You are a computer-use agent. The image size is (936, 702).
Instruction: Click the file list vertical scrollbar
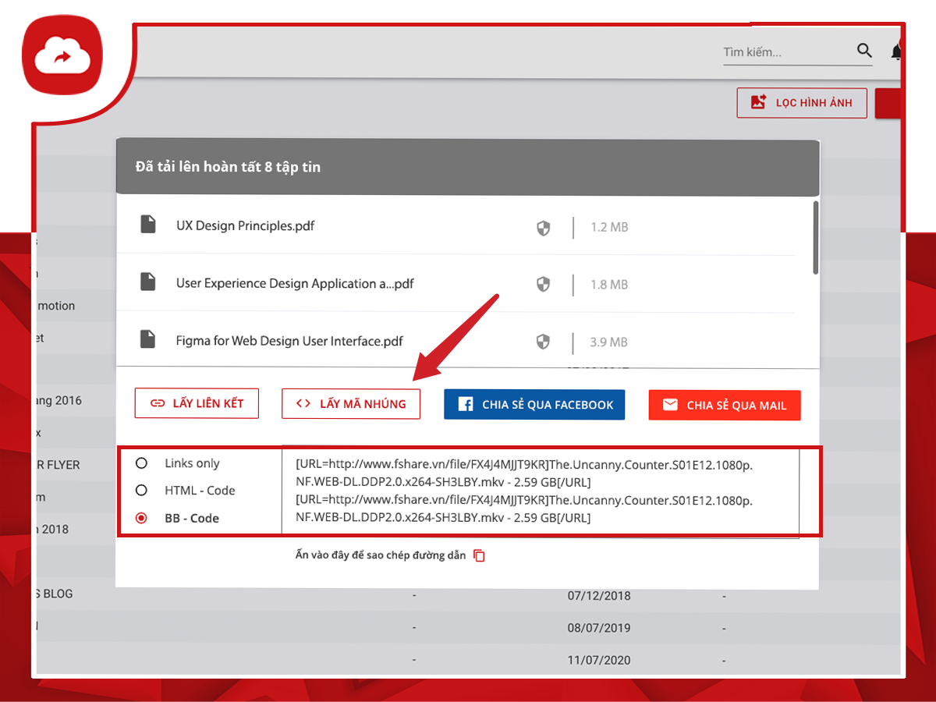coord(815,238)
